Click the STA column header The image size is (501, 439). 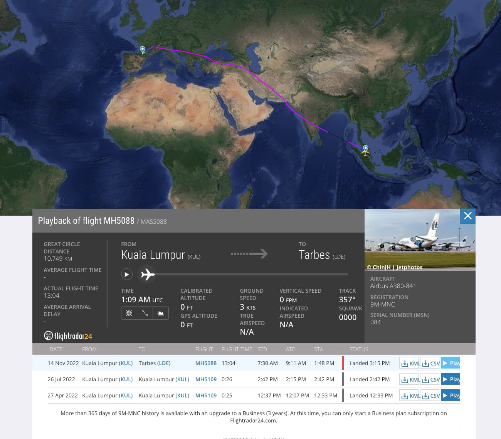pos(319,349)
